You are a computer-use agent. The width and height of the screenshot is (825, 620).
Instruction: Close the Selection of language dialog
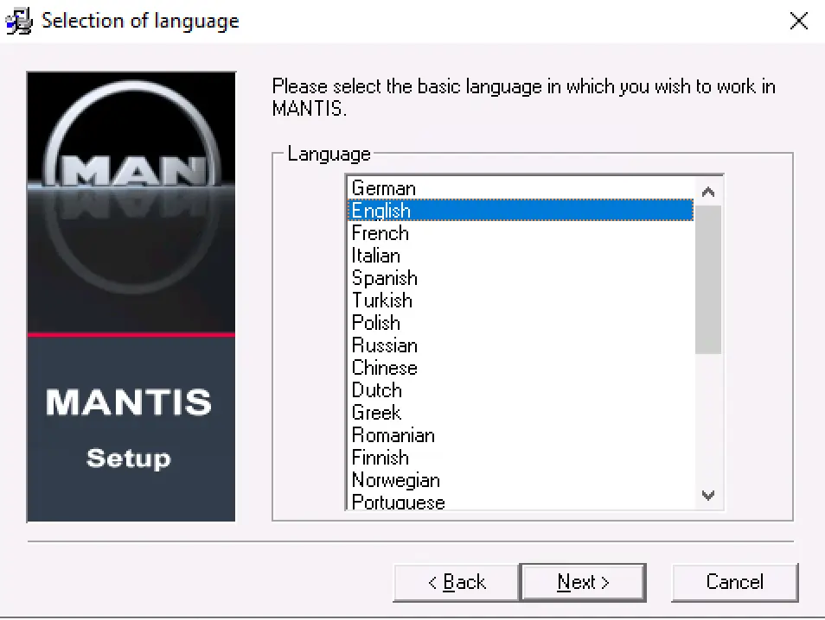click(x=799, y=22)
